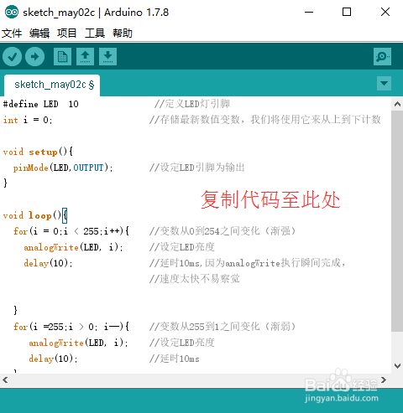Click the comment '//设定LED引脚为输出'
Screen dimensions: 403x413
click(196, 168)
